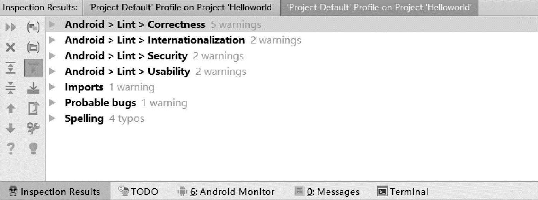538x200 pixels.
Task: Select the Android Lint Internationalization row
Action: pyautogui.click(x=155, y=40)
